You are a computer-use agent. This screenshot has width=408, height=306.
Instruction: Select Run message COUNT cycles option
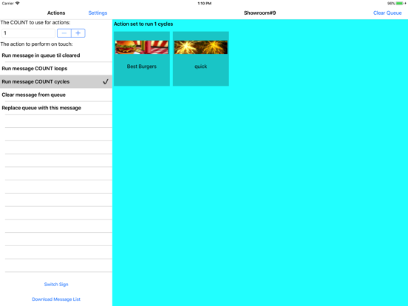click(56, 82)
